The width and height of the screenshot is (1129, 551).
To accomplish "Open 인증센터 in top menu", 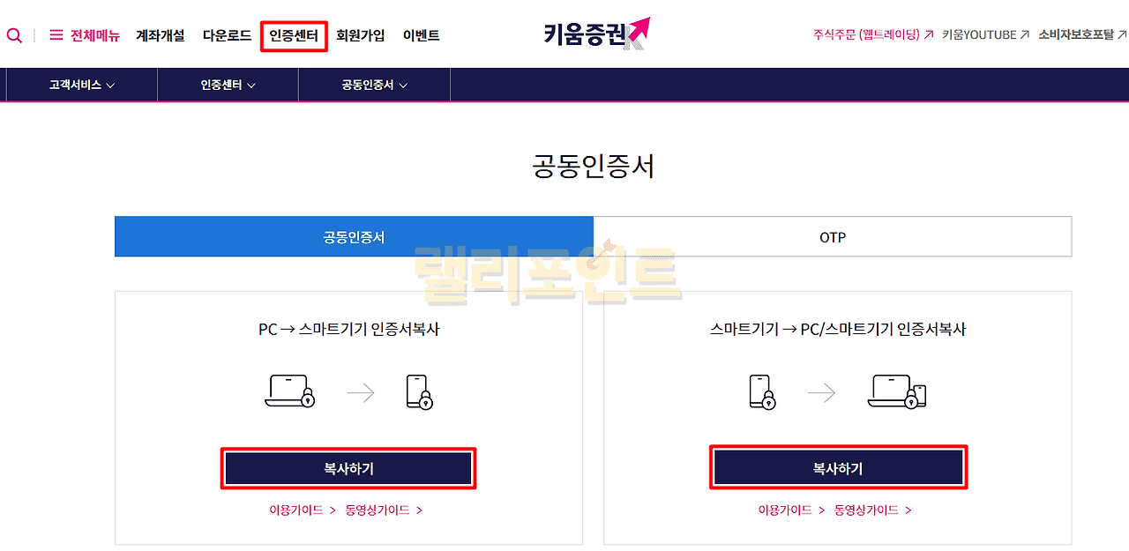I will tap(294, 36).
